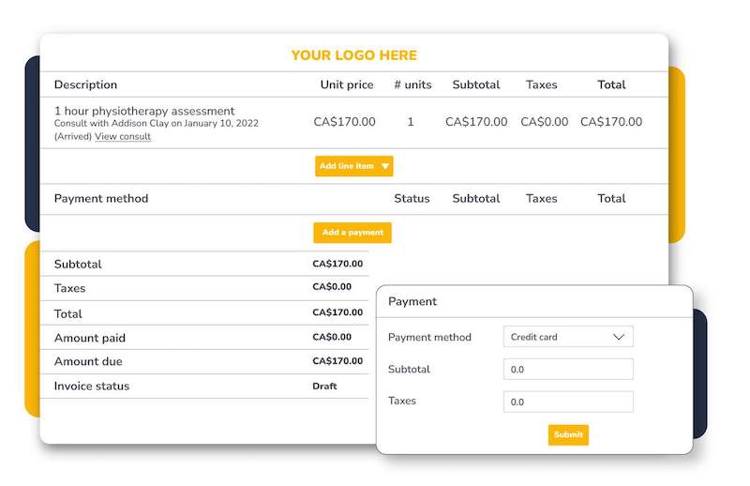The height and width of the screenshot is (486, 750).
Task: Select the physiotherapy assessment line item description
Action: (x=144, y=112)
